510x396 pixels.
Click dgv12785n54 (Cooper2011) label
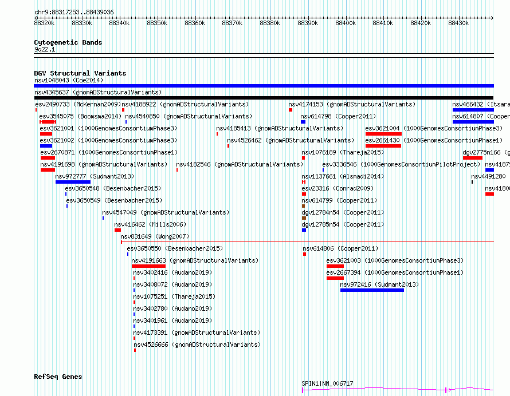pyautogui.click(x=343, y=224)
